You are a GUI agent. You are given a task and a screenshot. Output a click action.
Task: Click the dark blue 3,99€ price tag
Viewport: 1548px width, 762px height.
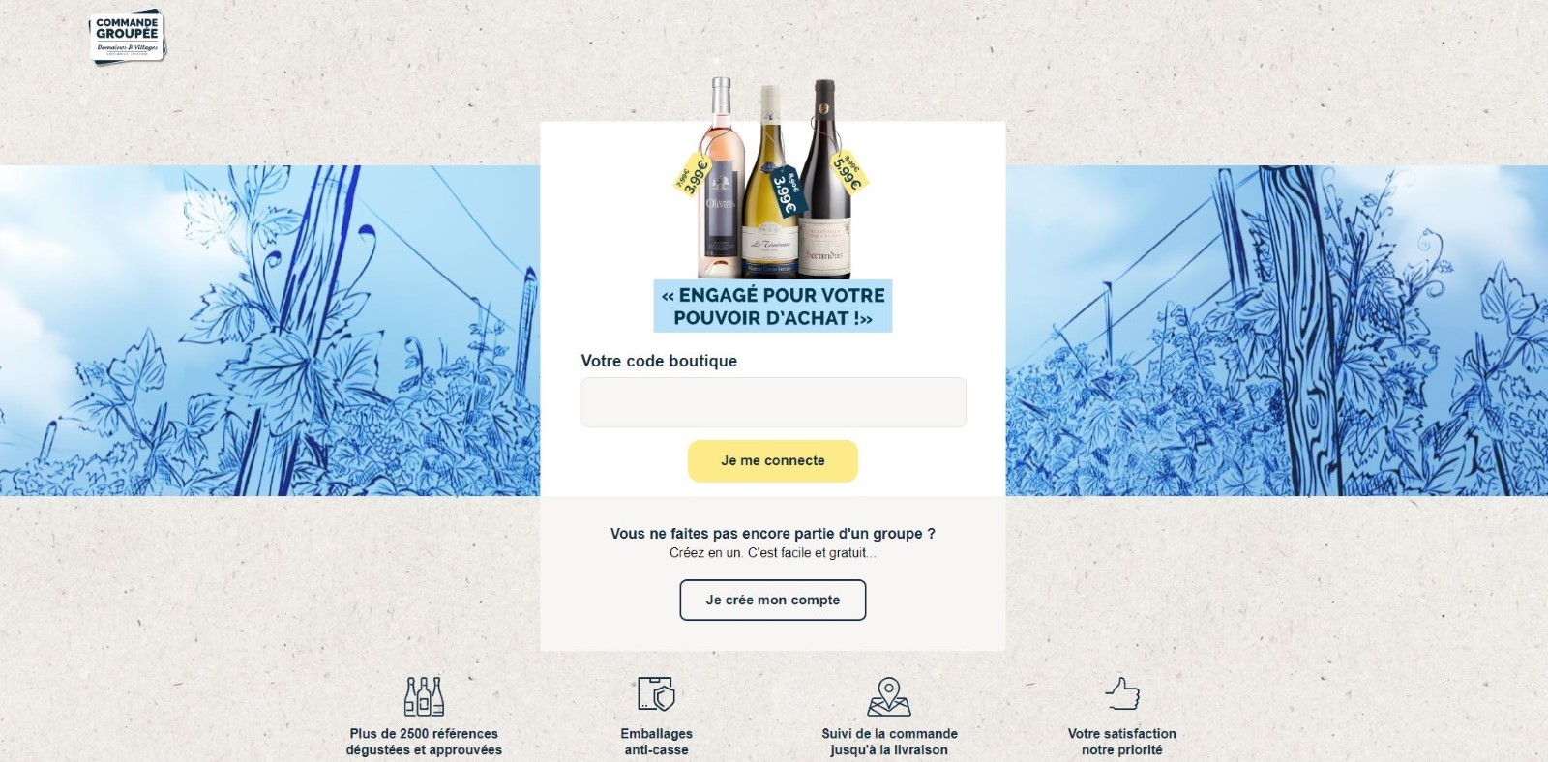(785, 191)
